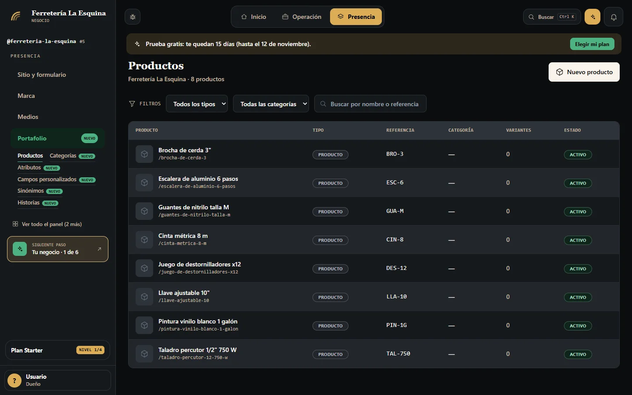Go to Campos personalizados
The image size is (632, 395).
pyautogui.click(x=57, y=180)
